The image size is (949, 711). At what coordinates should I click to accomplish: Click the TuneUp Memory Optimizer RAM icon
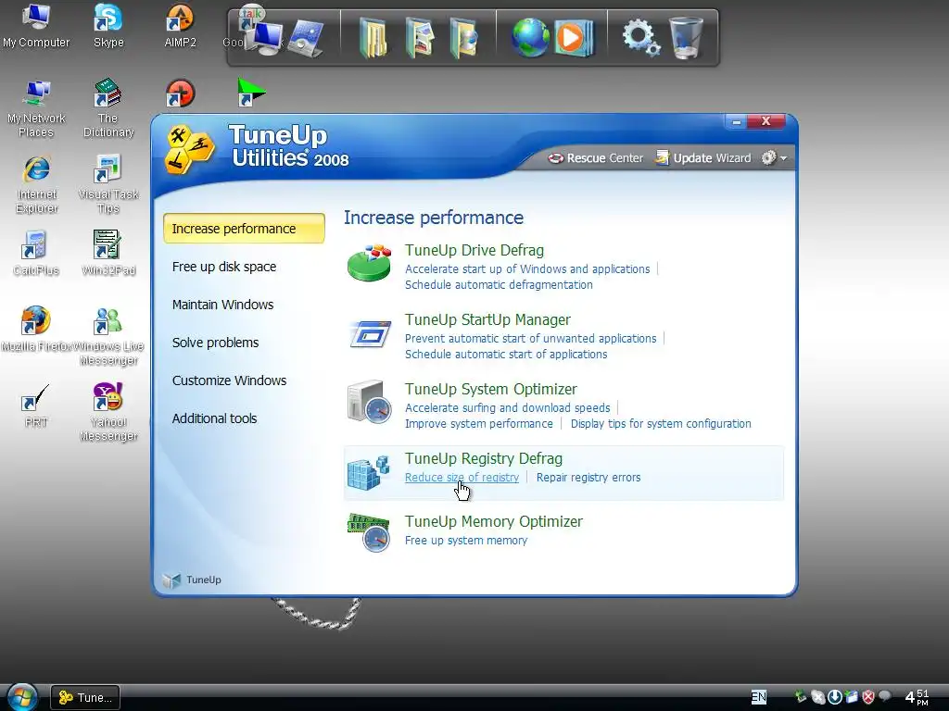tap(369, 532)
